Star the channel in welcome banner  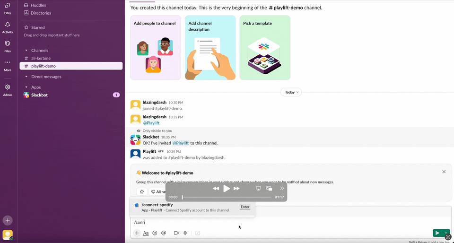[x=142, y=191]
